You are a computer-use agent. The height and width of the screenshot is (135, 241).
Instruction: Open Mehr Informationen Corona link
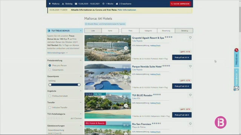tap(127, 10)
